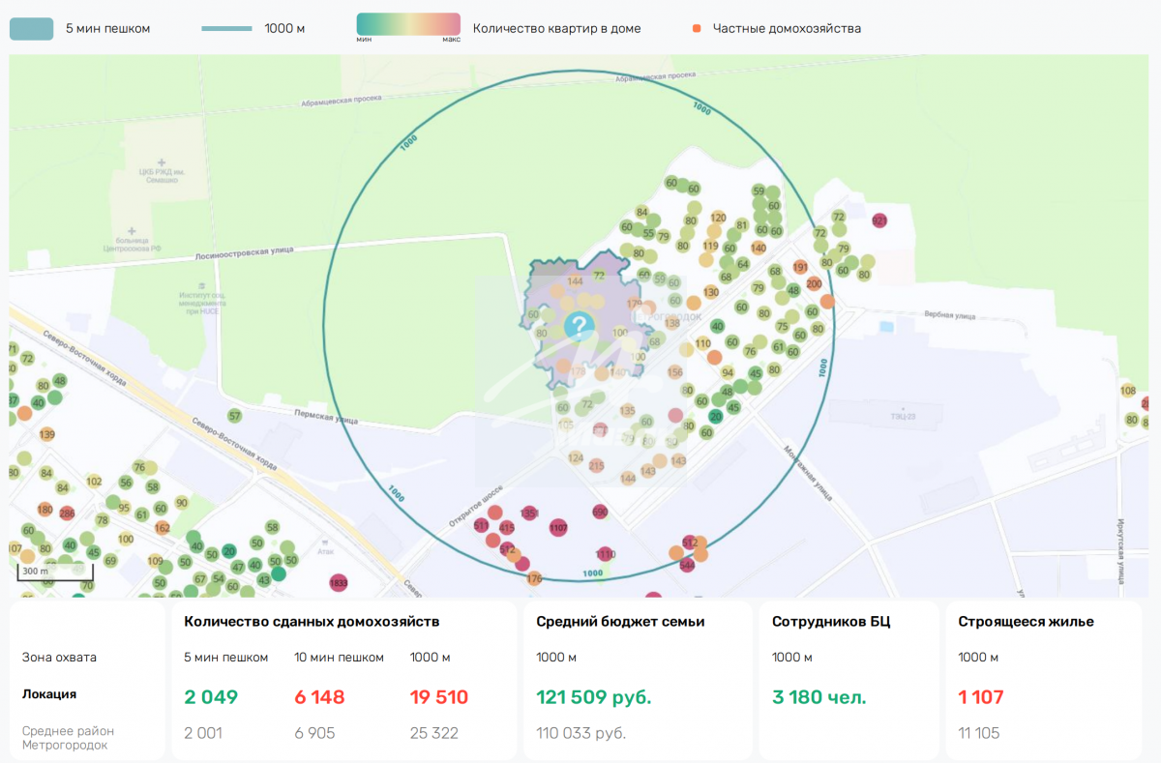The height and width of the screenshot is (763, 1161).
Task: Click the green 2 049 households value
Action: pos(211,697)
